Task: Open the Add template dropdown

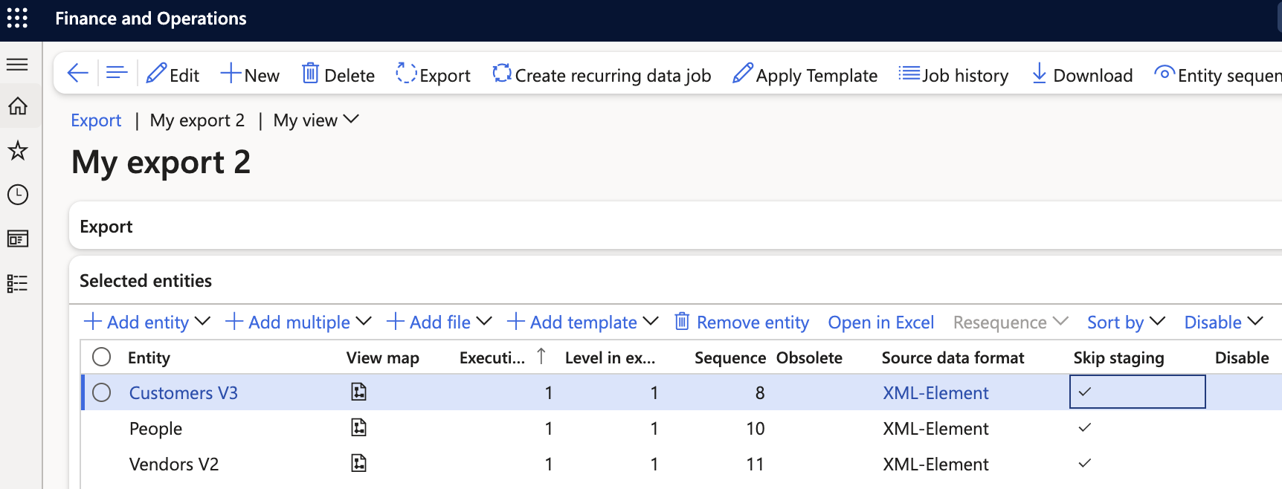Action: point(582,322)
